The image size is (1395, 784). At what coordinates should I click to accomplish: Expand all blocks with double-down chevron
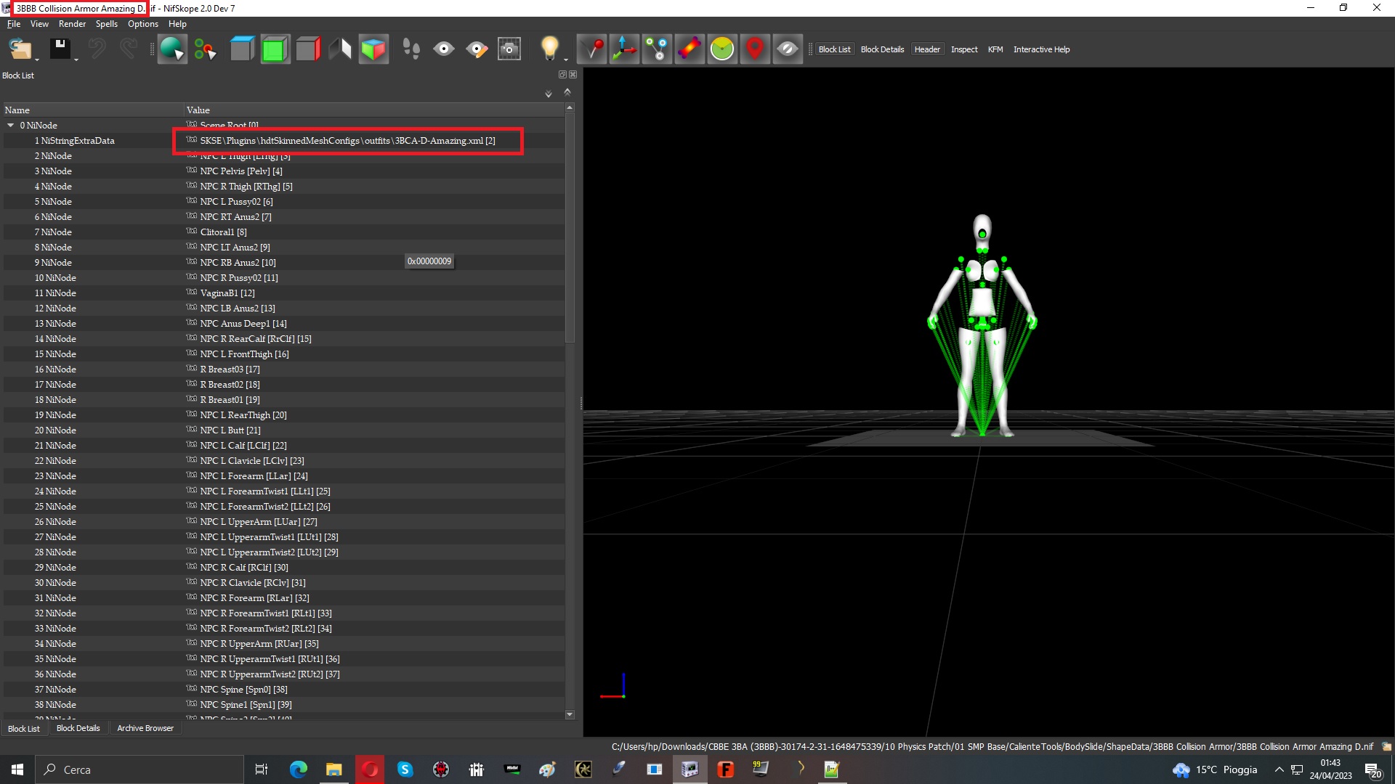(549, 94)
